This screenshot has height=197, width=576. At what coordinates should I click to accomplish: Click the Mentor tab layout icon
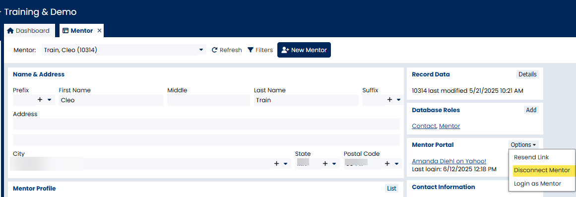click(x=65, y=30)
